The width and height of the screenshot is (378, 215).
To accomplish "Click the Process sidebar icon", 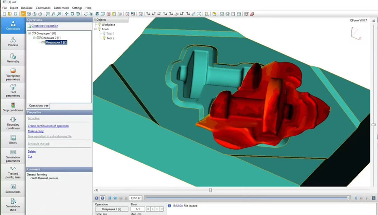I will click(13, 42).
